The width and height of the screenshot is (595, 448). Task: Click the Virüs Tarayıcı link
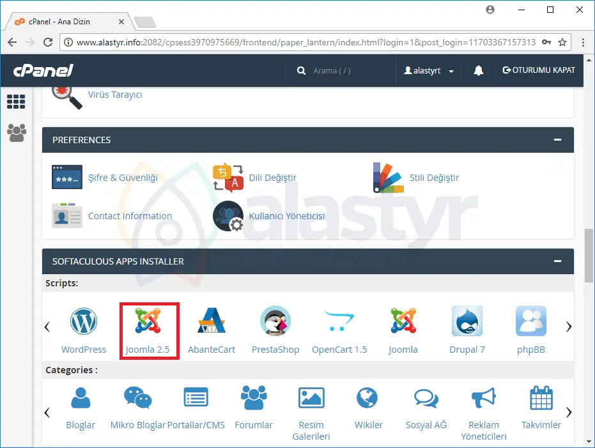(x=115, y=95)
